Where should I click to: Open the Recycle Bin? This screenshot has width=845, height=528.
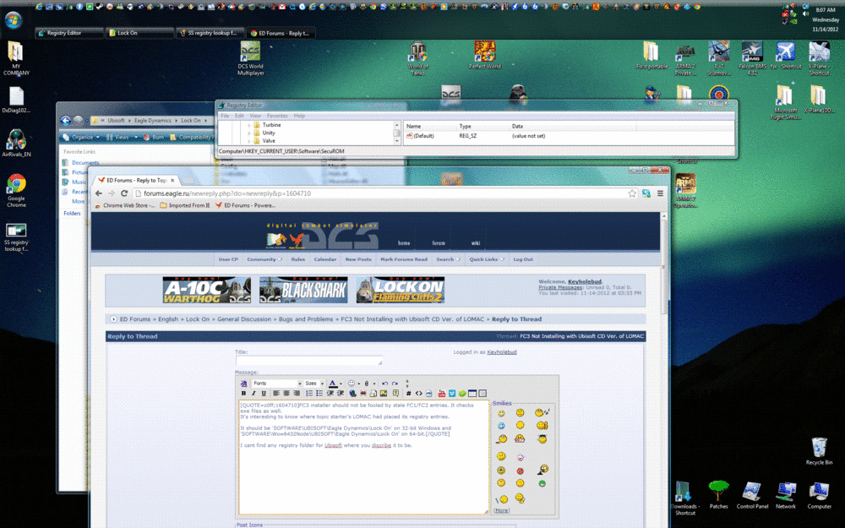(819, 448)
